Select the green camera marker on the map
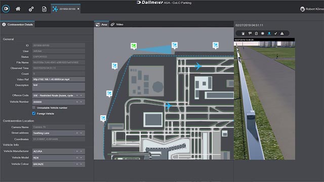The height and width of the screenshot is (182, 324). (134, 46)
